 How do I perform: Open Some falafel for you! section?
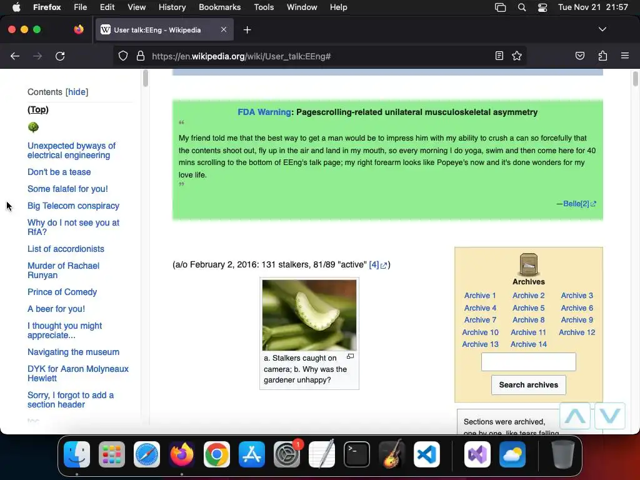click(x=67, y=189)
